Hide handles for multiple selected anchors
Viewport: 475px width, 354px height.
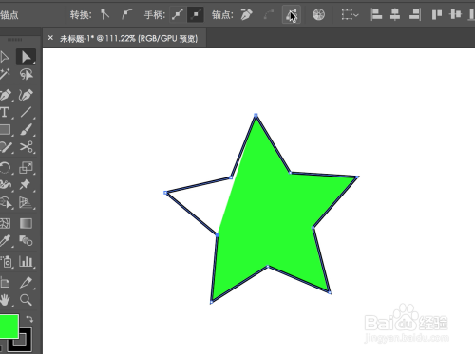pos(196,14)
